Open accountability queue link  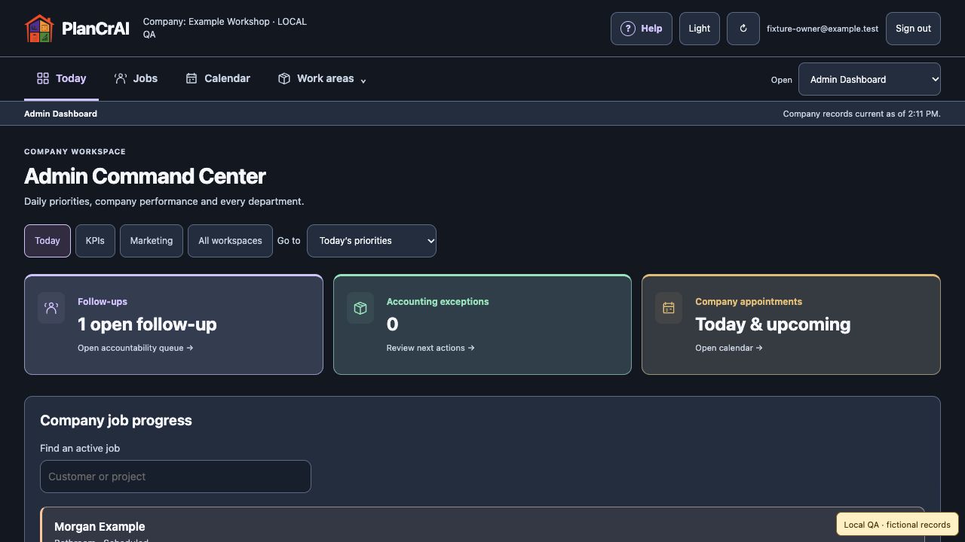click(136, 348)
